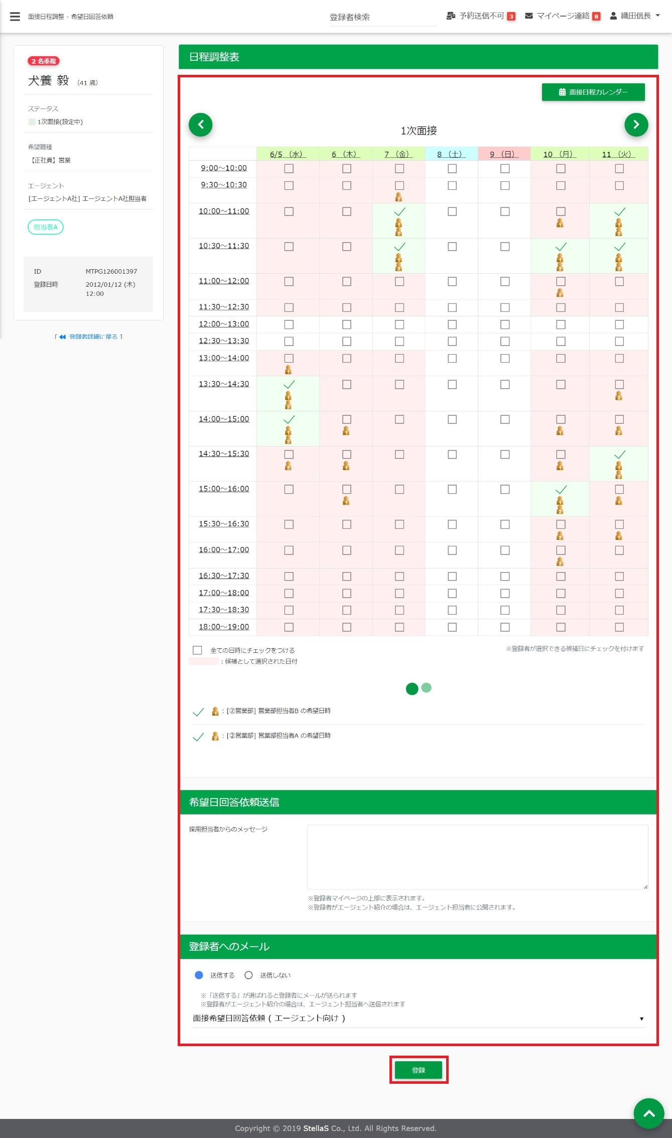Click the 採用担当者からのメッセージ text area
The width and height of the screenshot is (672, 1138).
tap(477, 857)
